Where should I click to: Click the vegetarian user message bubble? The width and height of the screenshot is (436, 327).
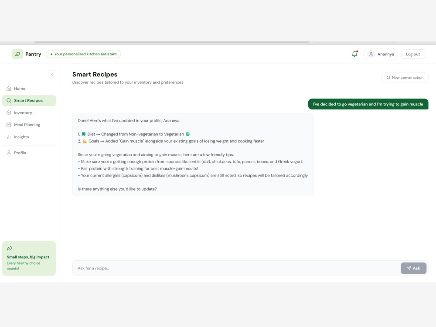click(368, 104)
